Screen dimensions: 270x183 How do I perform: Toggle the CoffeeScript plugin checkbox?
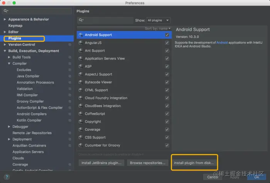pyautogui.click(x=167, y=114)
